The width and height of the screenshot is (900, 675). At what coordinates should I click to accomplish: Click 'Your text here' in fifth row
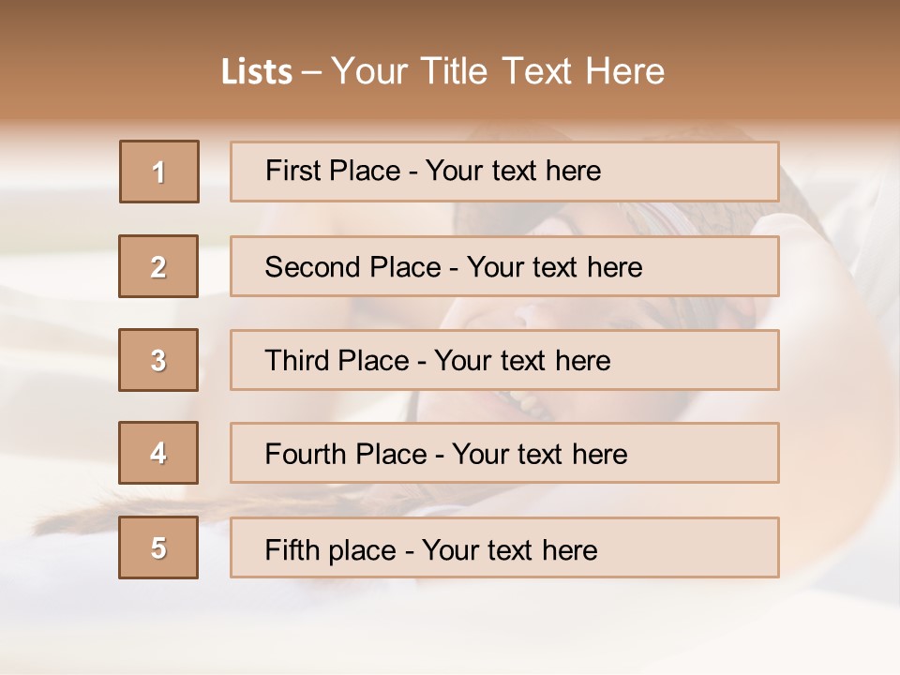(x=509, y=549)
